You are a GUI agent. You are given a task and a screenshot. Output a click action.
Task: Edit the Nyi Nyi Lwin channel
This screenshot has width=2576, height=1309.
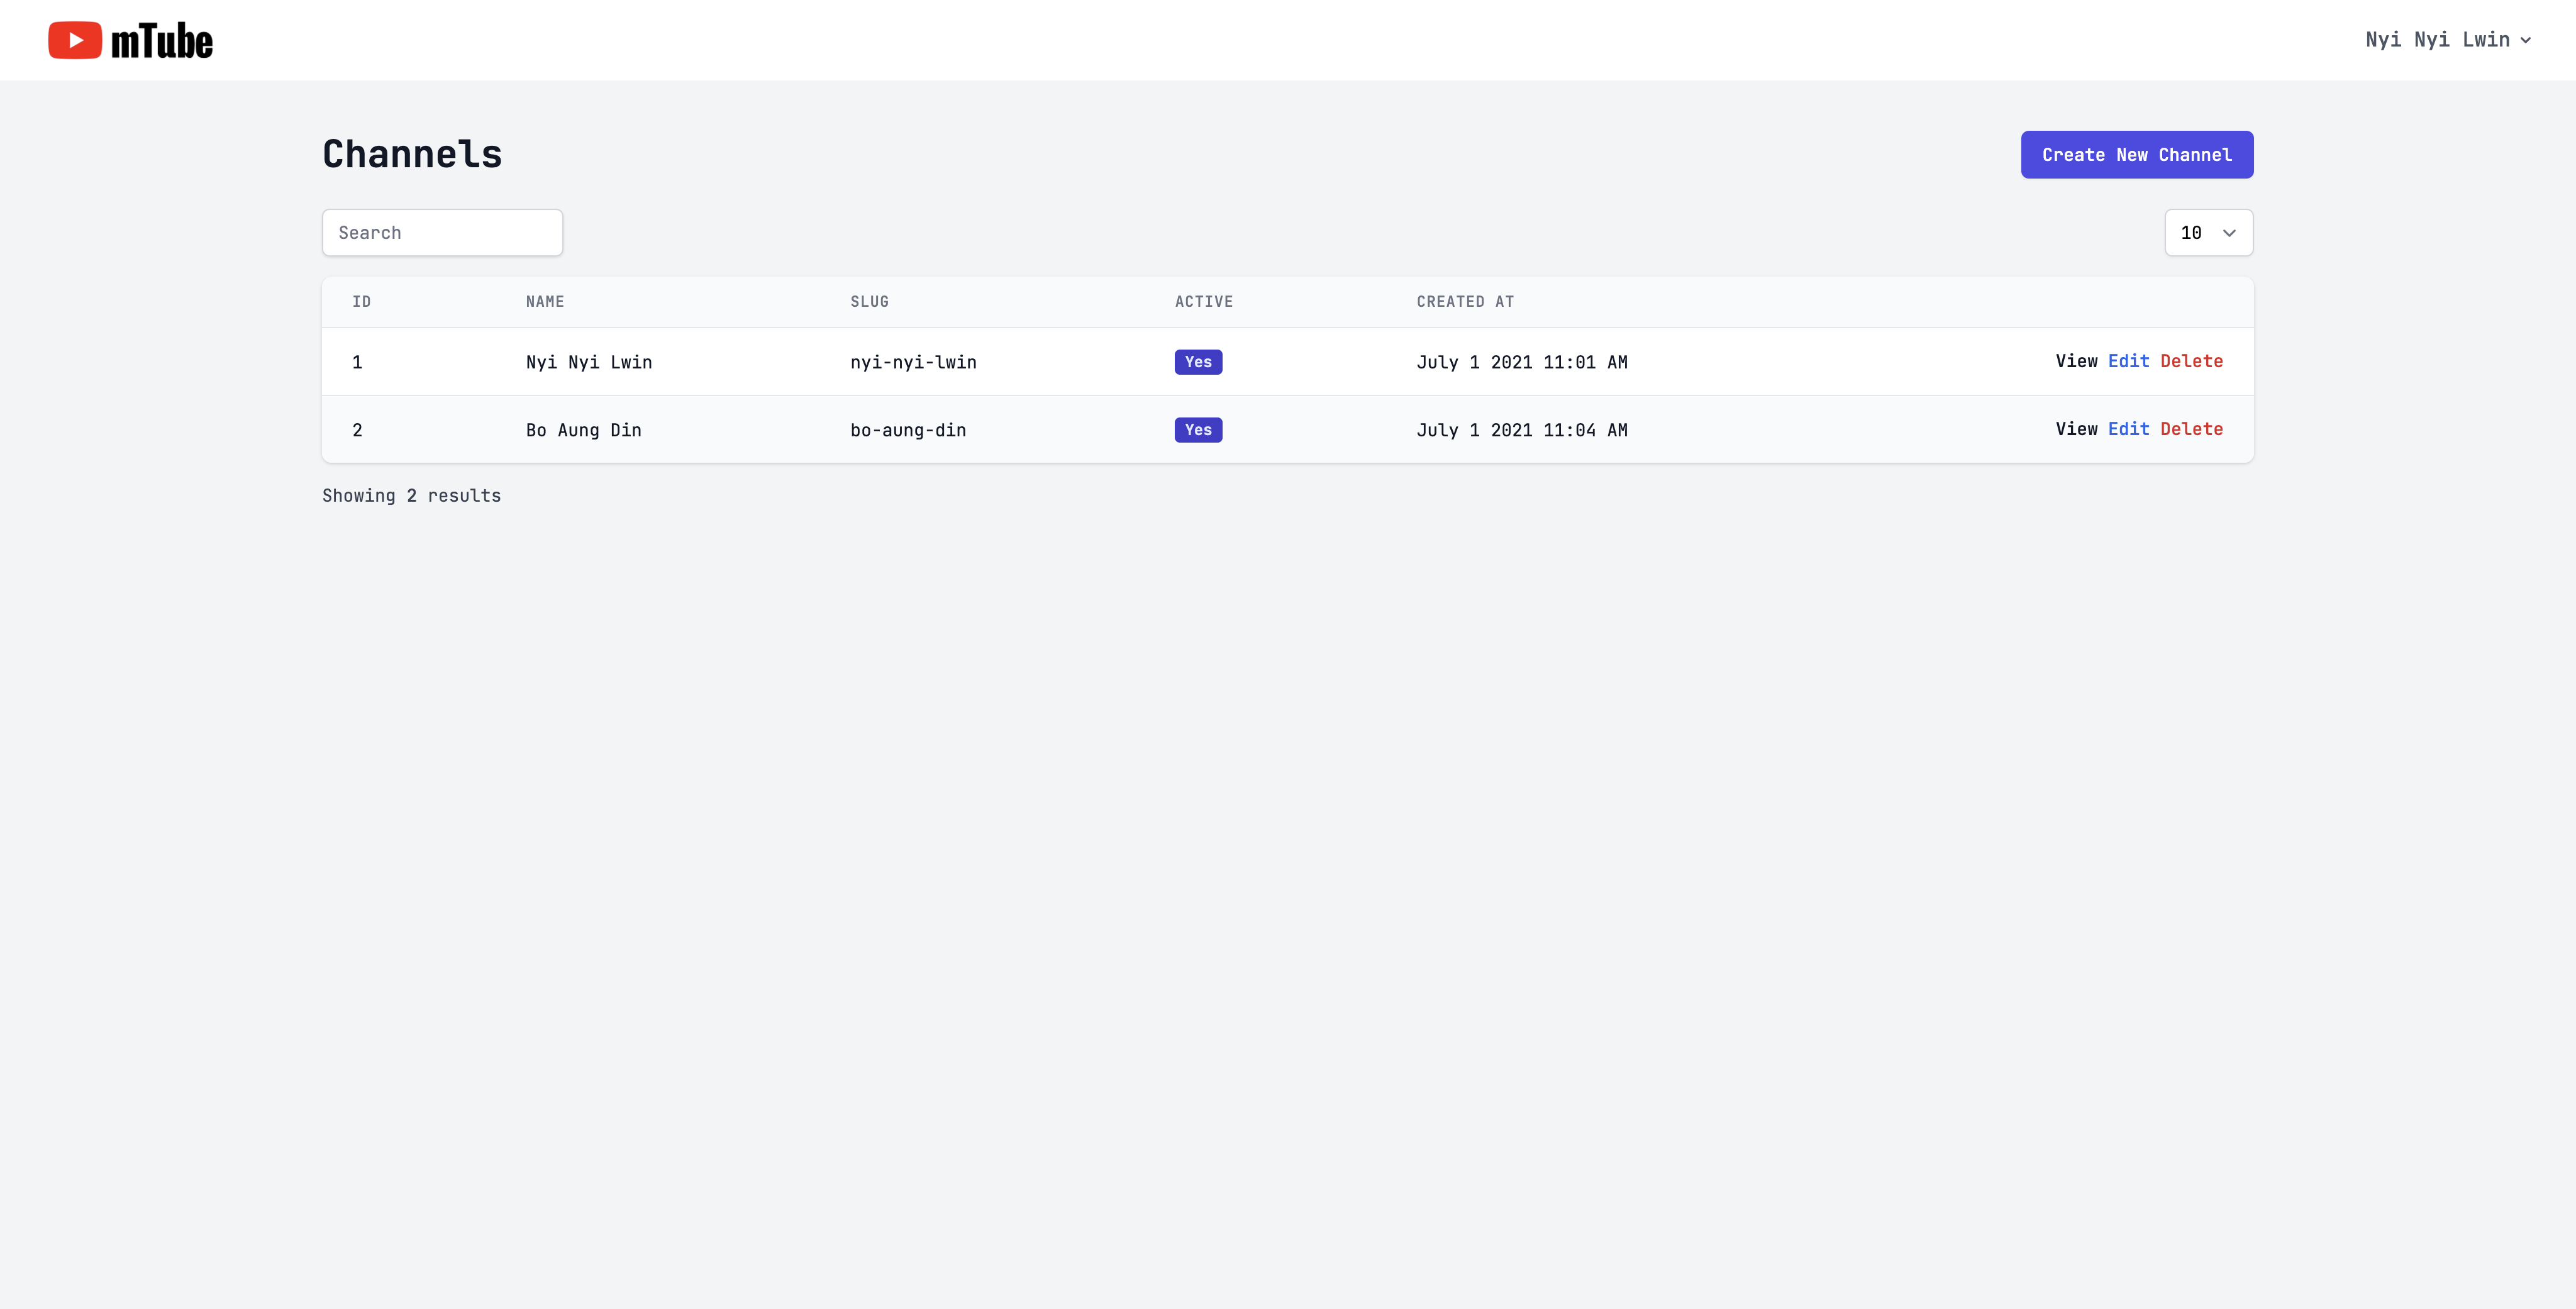[2128, 361]
